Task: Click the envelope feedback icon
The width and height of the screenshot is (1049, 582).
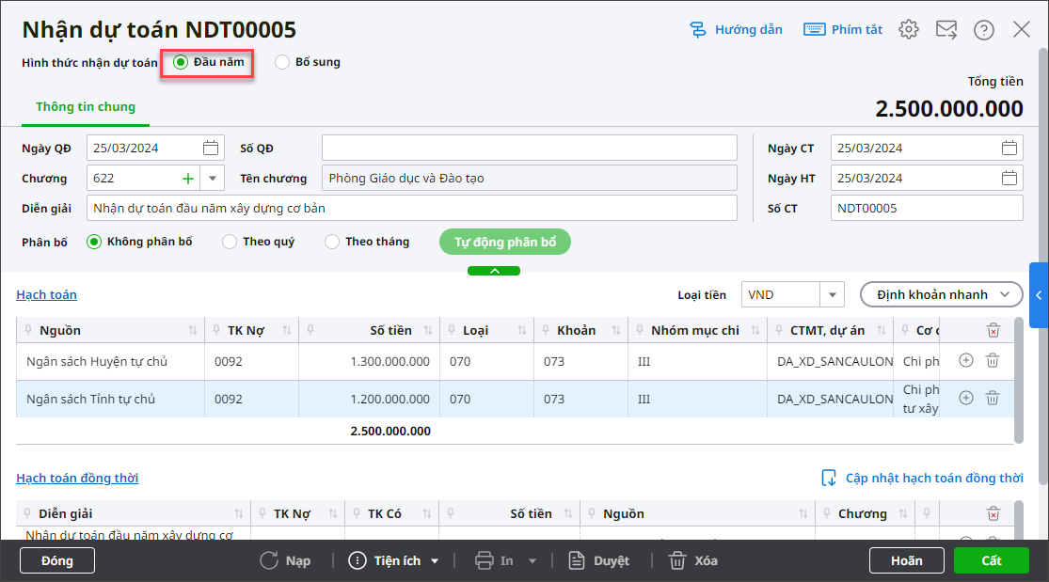Action: click(946, 29)
